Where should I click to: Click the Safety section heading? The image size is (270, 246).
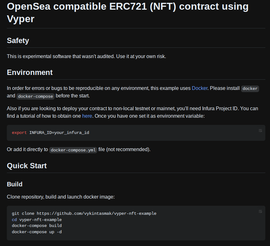click(18, 41)
